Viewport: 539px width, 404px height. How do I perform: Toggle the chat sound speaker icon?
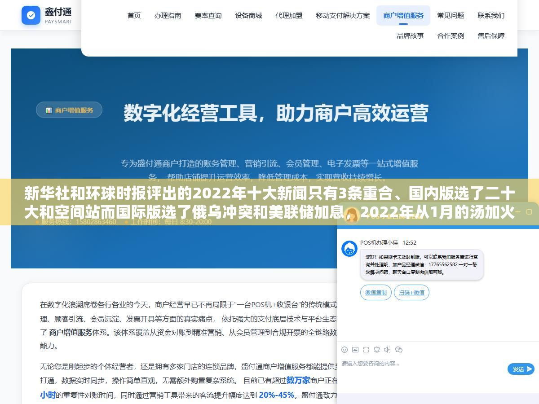point(388,350)
